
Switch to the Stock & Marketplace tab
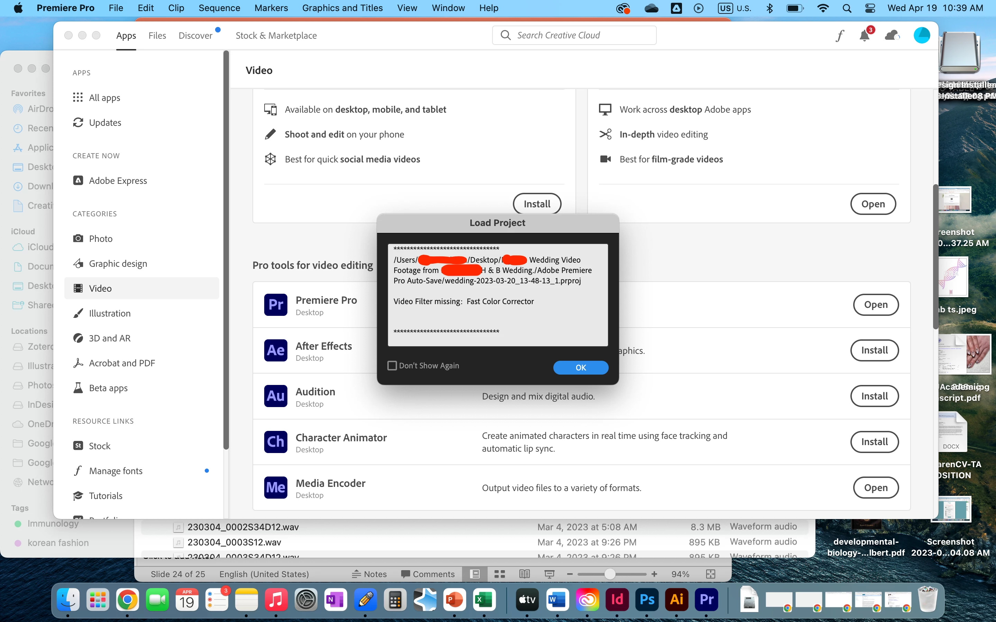[x=276, y=35]
